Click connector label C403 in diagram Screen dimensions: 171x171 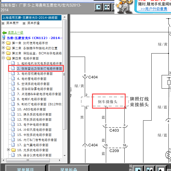click(114, 130)
